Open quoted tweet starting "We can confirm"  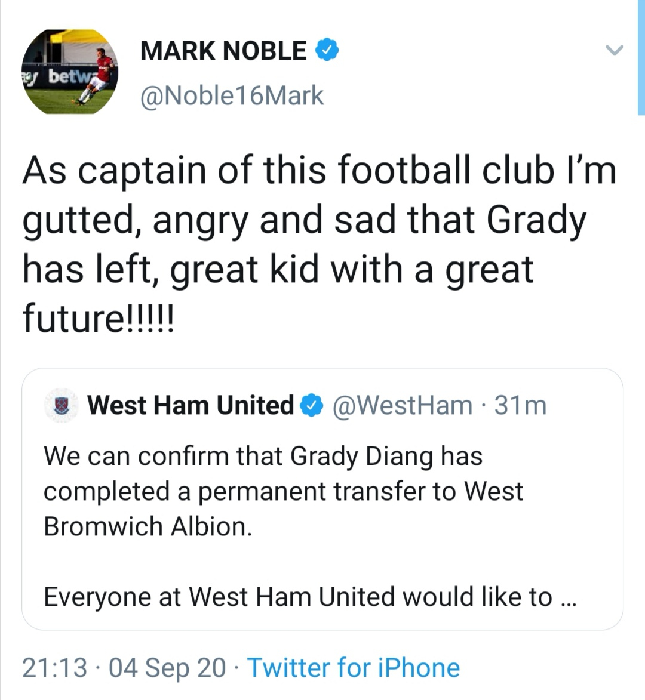pyautogui.click(x=263, y=457)
